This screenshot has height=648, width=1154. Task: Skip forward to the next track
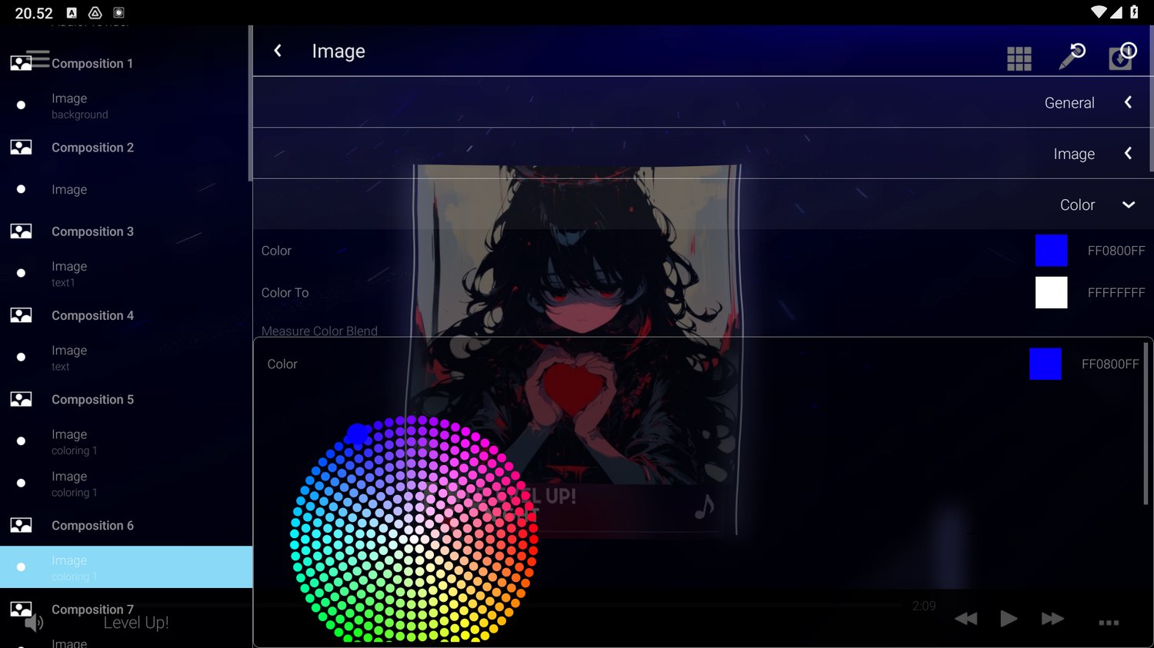[x=1052, y=619]
